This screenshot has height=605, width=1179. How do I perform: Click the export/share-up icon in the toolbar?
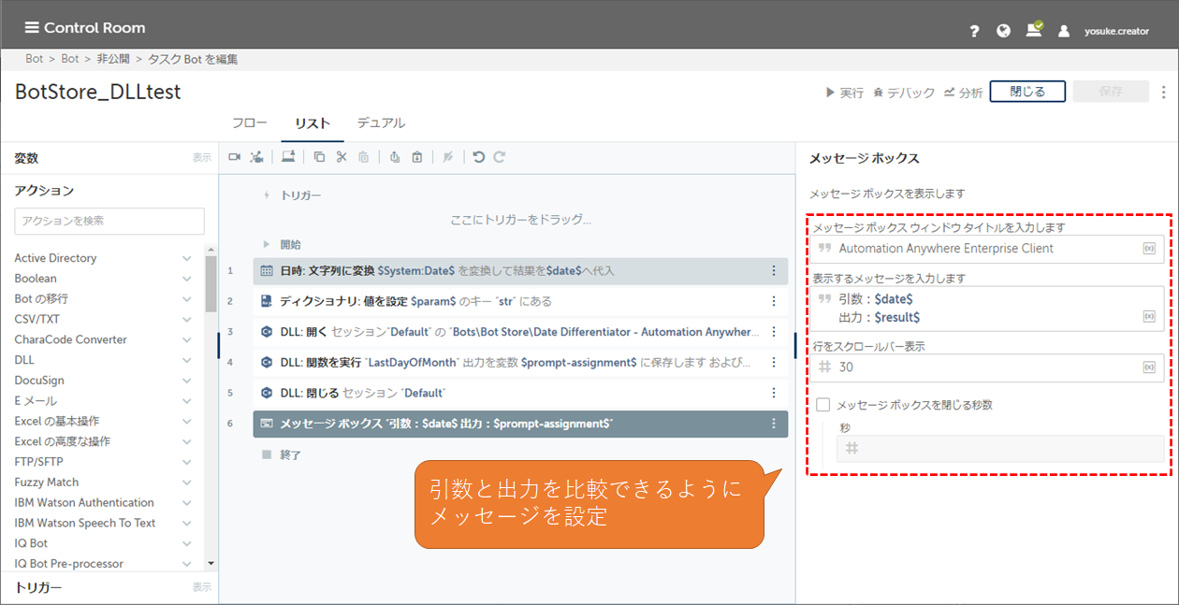395,157
